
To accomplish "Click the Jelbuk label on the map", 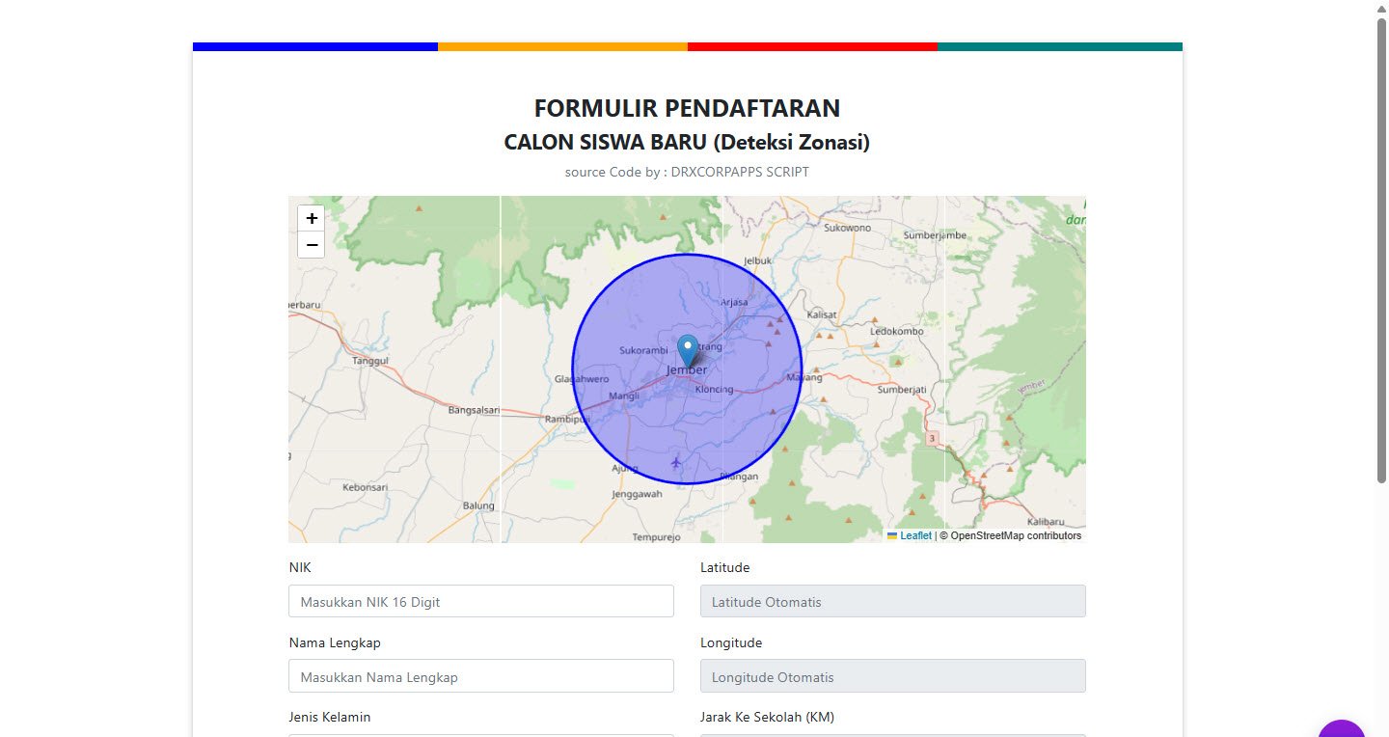I will coord(759,261).
